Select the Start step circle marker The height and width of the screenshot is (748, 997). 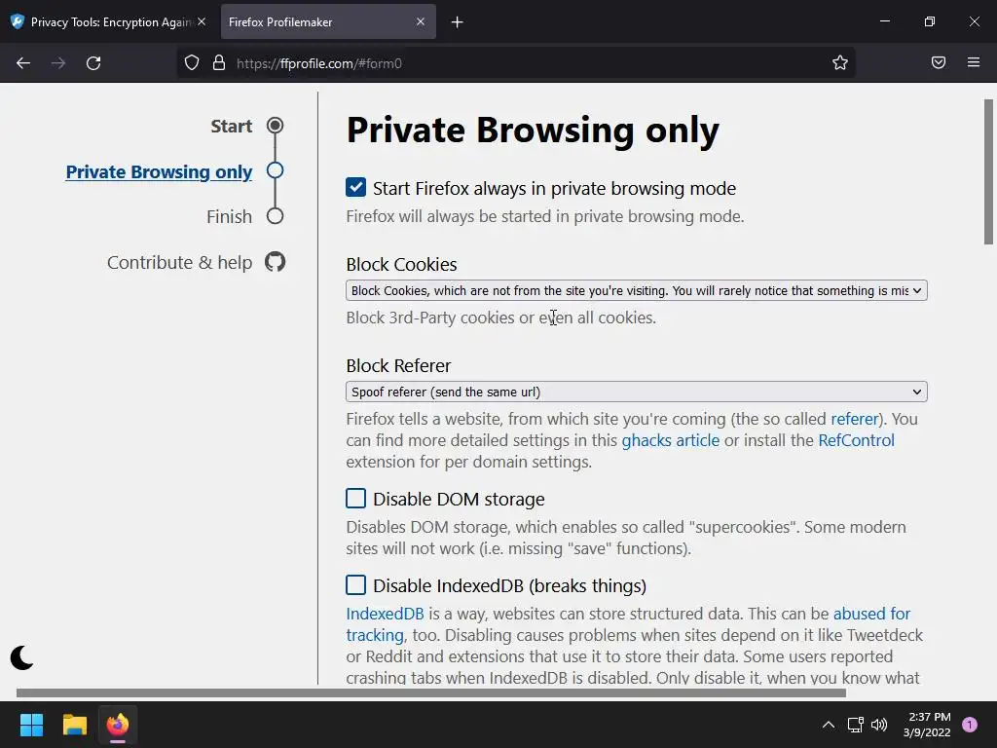coord(275,126)
